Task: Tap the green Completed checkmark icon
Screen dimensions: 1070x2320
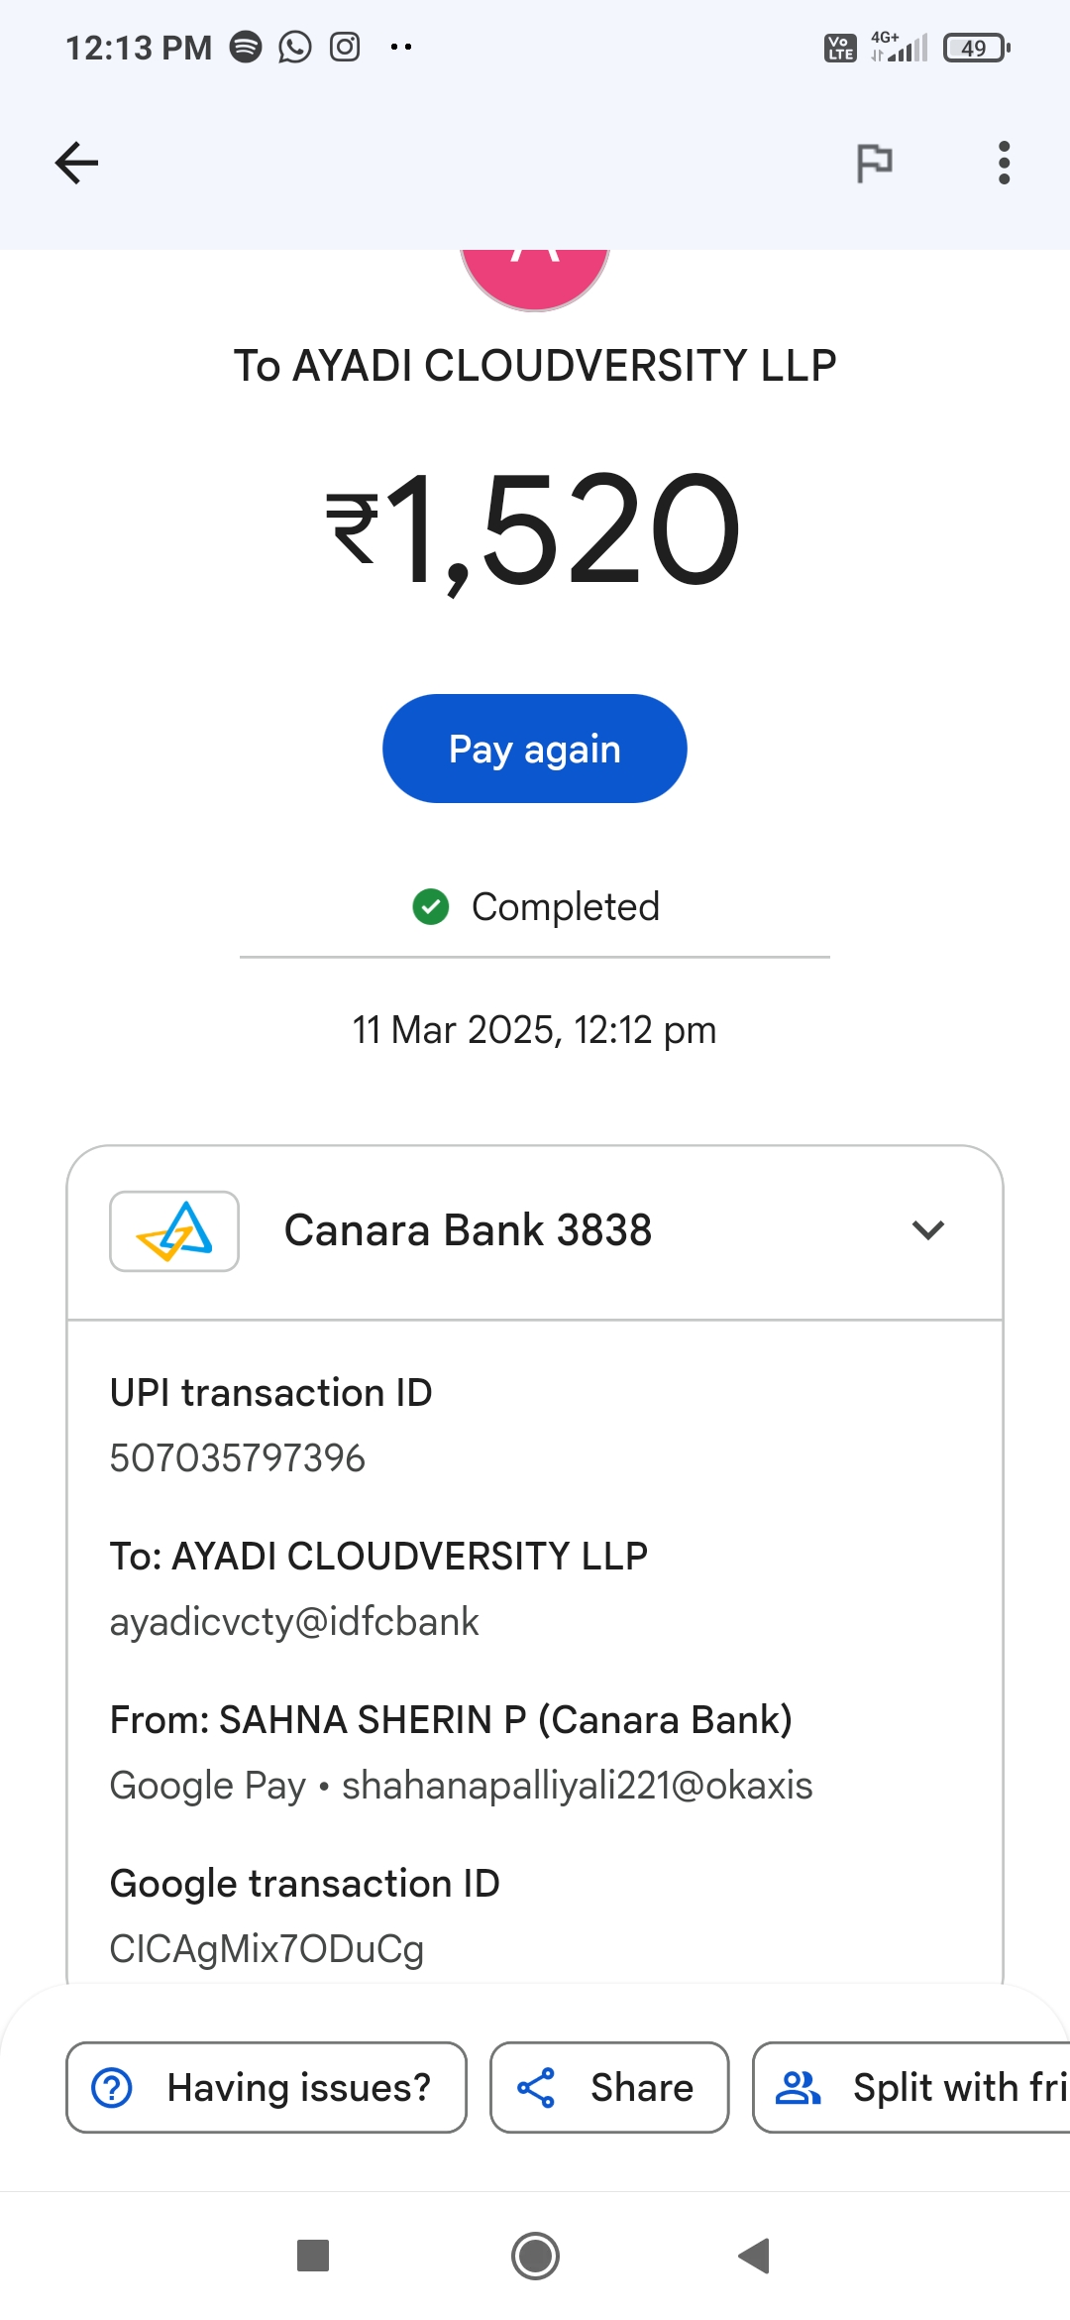Action: [x=431, y=906]
